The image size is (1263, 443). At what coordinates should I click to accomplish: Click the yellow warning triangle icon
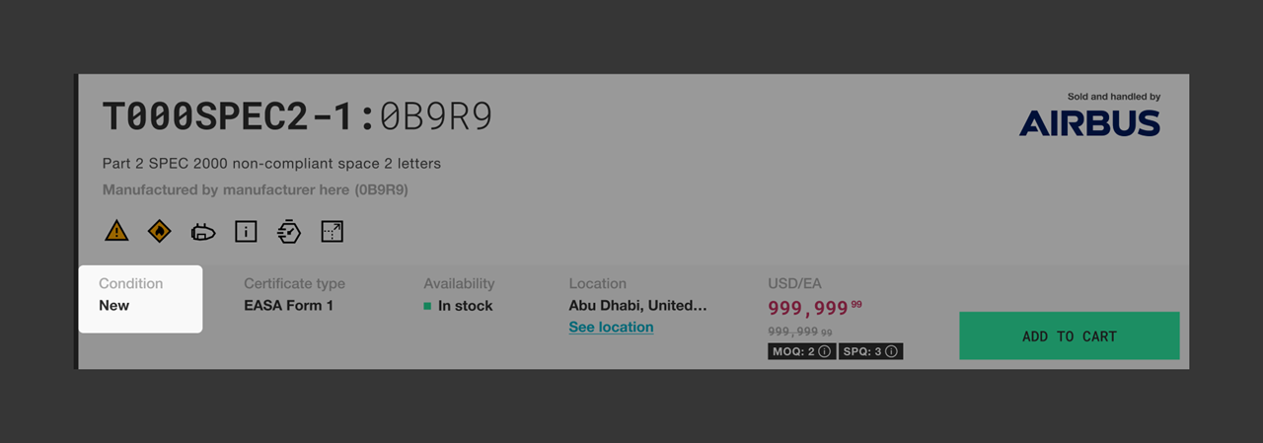click(x=116, y=232)
